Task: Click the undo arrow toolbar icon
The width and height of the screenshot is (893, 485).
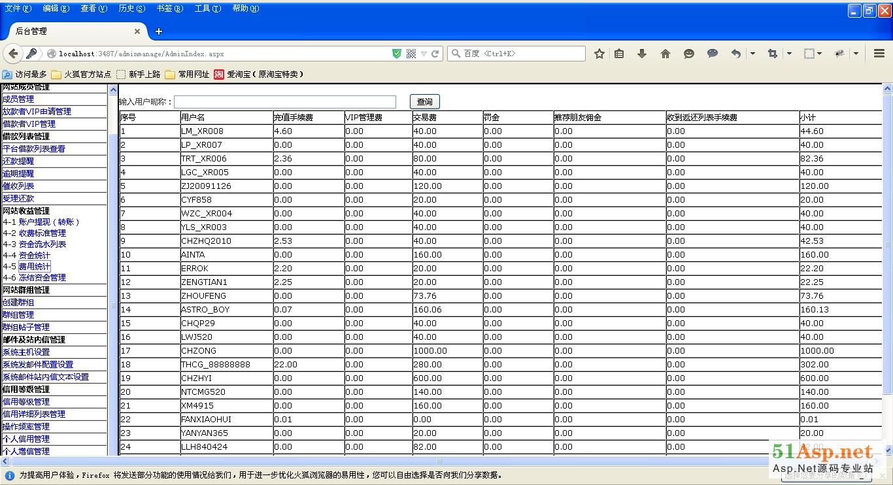Action: click(x=736, y=54)
